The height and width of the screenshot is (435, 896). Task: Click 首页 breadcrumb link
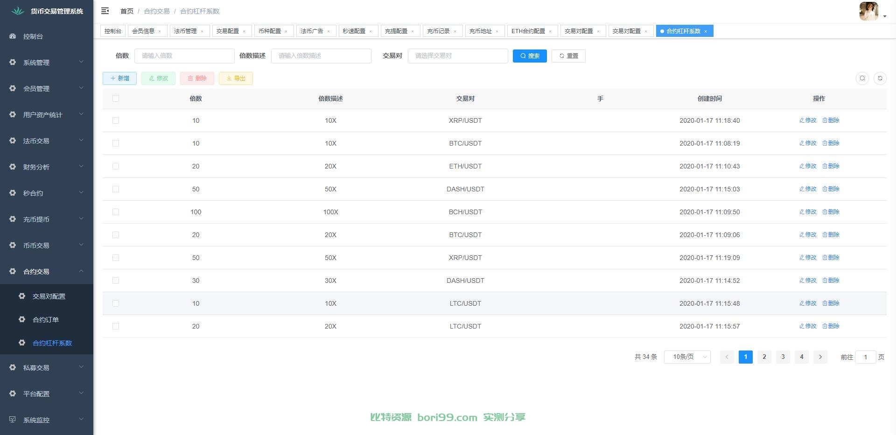[x=126, y=11]
